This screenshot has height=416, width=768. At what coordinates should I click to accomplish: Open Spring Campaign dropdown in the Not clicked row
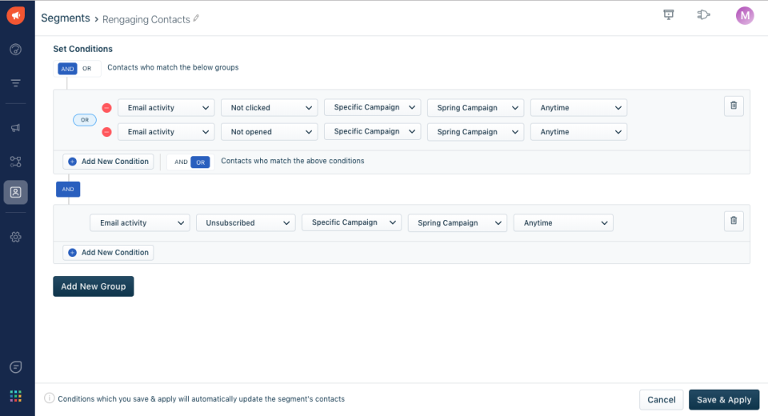[x=475, y=108]
